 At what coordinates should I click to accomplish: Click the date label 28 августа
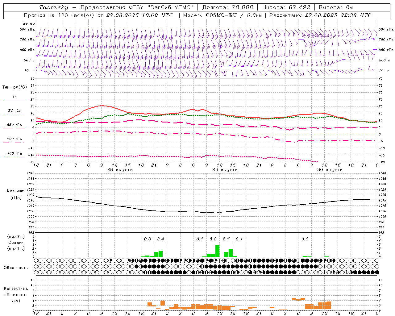click(x=120, y=170)
